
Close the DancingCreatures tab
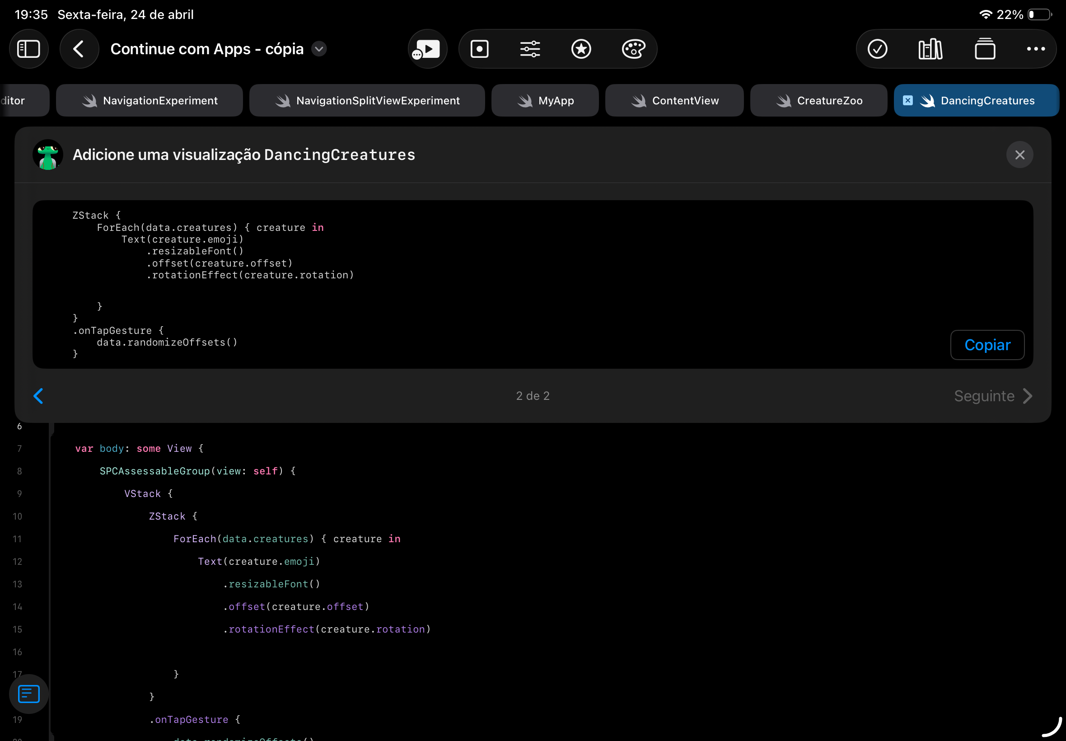pyautogui.click(x=908, y=100)
